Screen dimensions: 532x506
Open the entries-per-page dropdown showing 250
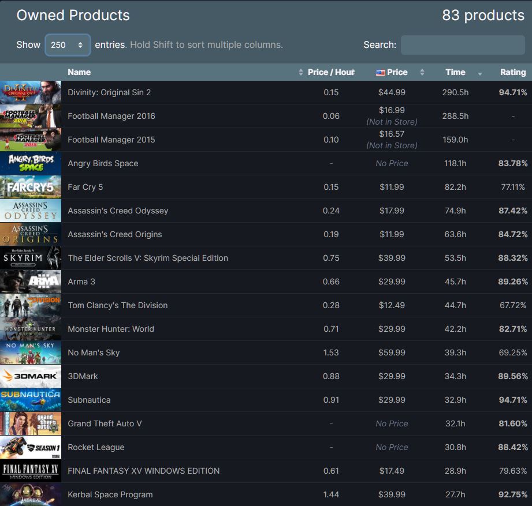[x=68, y=45]
